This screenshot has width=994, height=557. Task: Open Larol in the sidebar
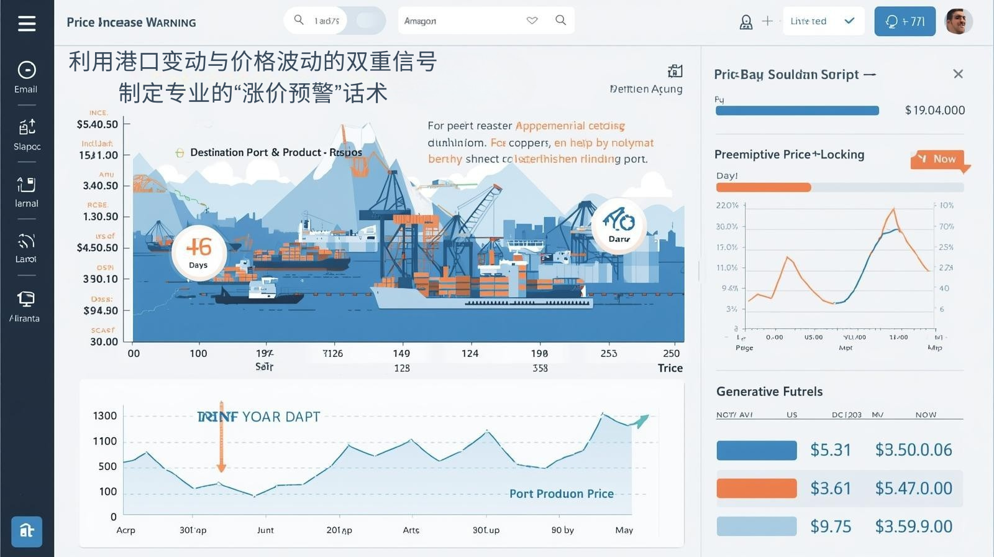coord(26,248)
